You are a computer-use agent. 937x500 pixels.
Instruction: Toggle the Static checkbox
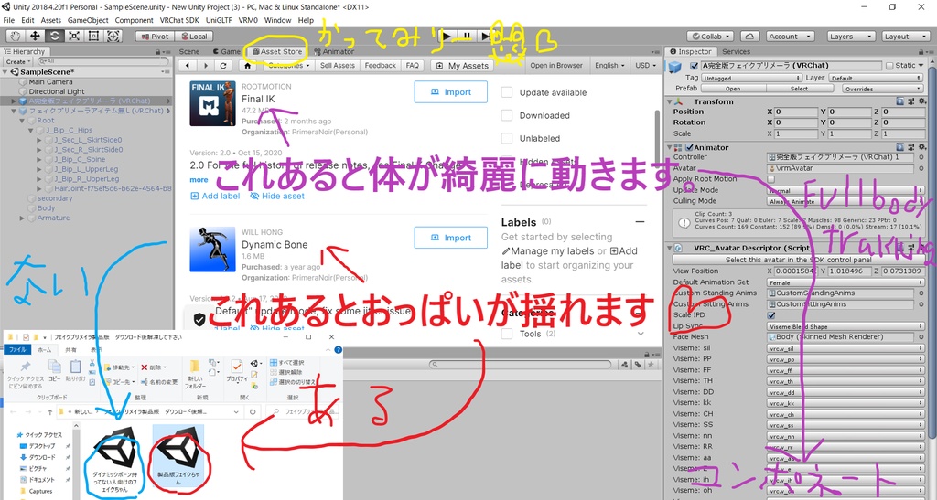(x=889, y=66)
